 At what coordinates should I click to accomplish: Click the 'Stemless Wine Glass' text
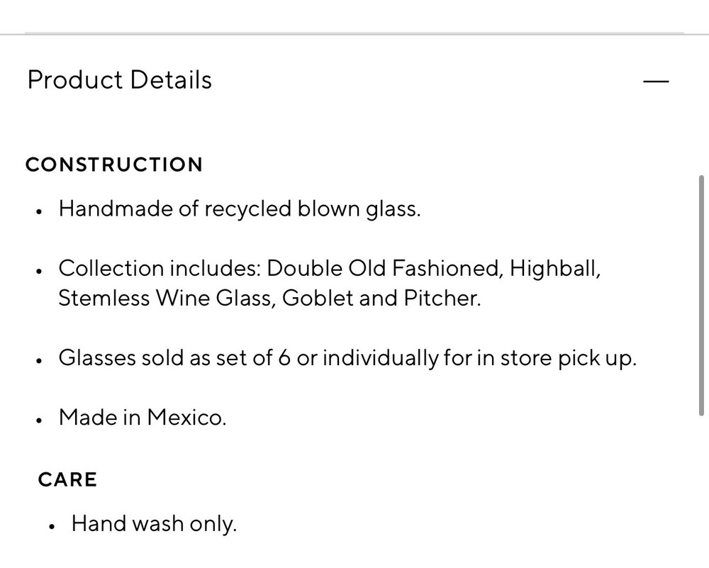point(165,298)
